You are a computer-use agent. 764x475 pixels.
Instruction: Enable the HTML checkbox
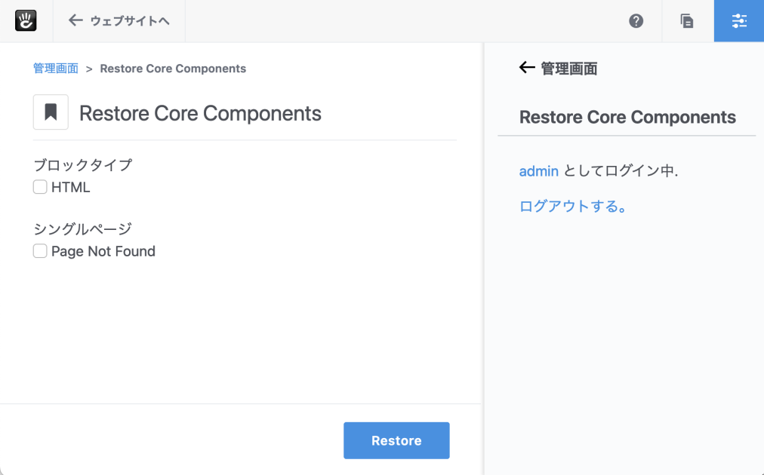pos(40,187)
